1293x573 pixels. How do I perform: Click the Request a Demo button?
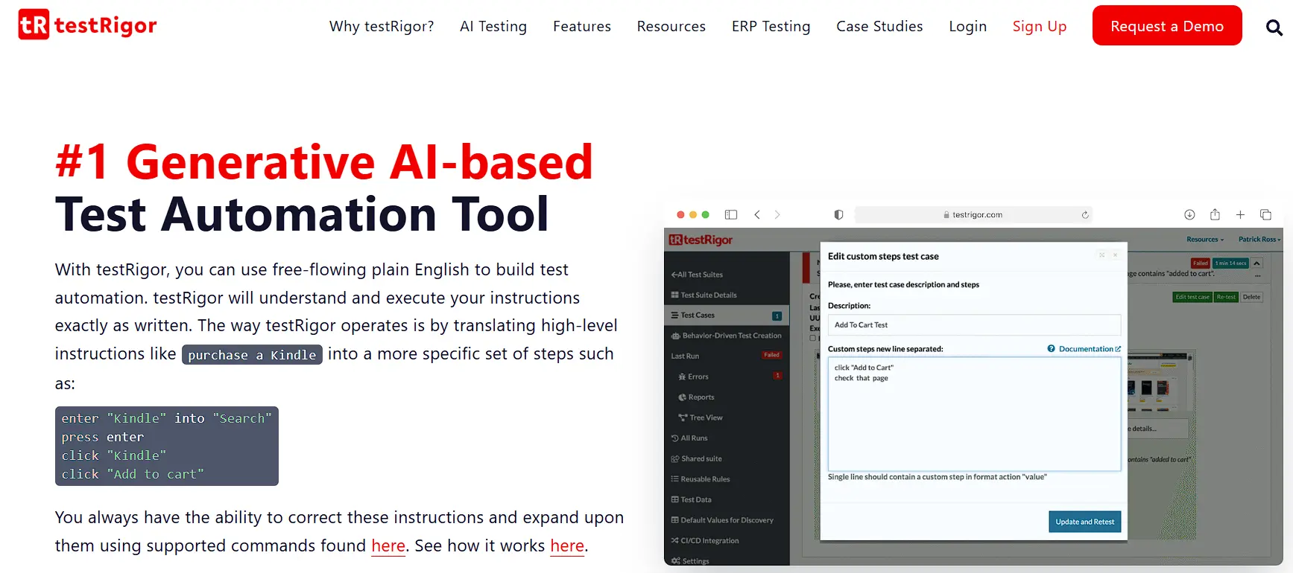tap(1166, 26)
